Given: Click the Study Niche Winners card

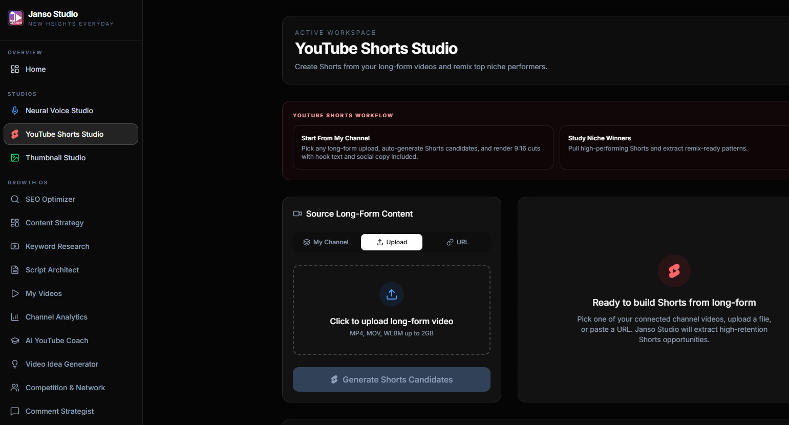Looking at the screenshot, I should [674, 147].
